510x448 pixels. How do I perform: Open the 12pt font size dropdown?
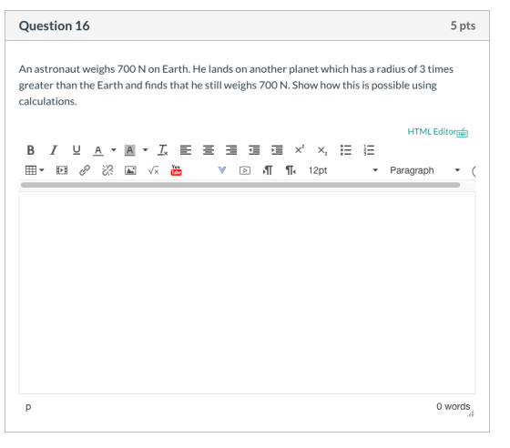pyautogui.click(x=343, y=170)
